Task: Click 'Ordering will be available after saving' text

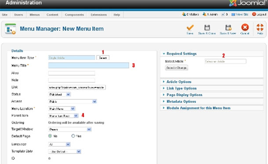Action: click(x=76, y=123)
